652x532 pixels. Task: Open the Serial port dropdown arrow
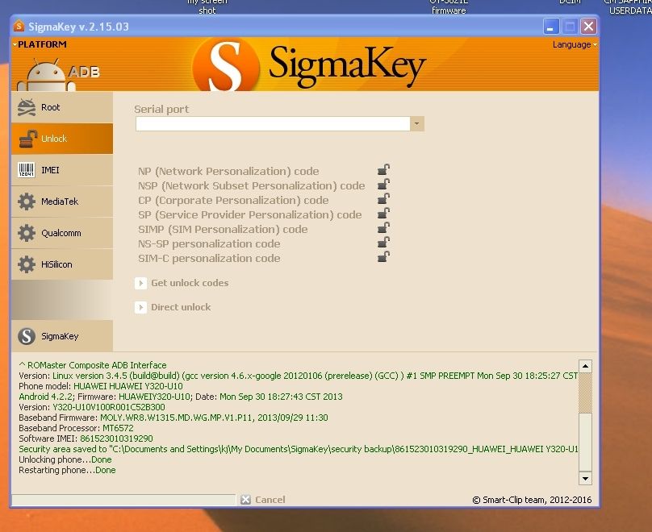[416, 124]
